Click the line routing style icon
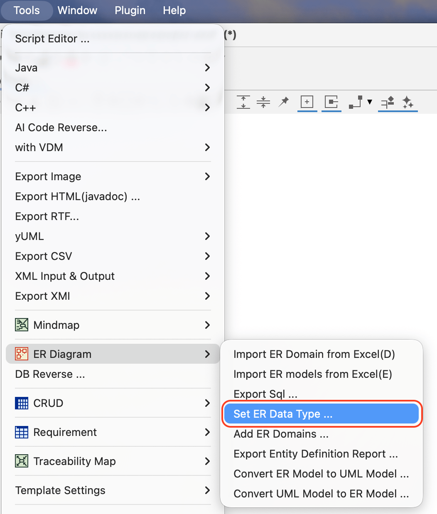The height and width of the screenshot is (514, 437). point(355,102)
